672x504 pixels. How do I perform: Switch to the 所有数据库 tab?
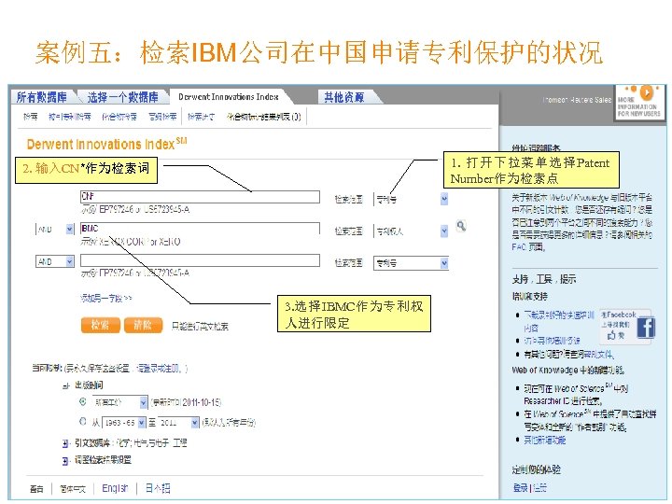42,97
